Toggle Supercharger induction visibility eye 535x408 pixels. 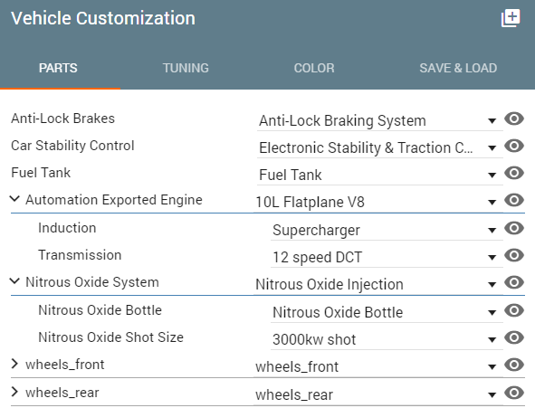[x=514, y=228]
